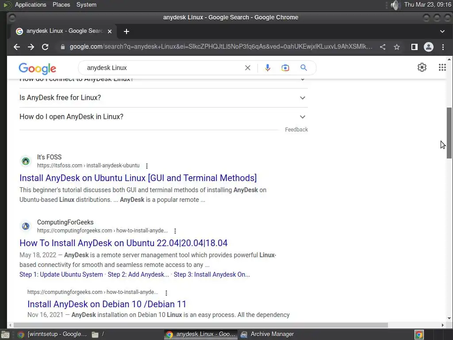This screenshot has height=340, width=453.
Task: Click the scrollbar down arrow
Action: pos(449,318)
